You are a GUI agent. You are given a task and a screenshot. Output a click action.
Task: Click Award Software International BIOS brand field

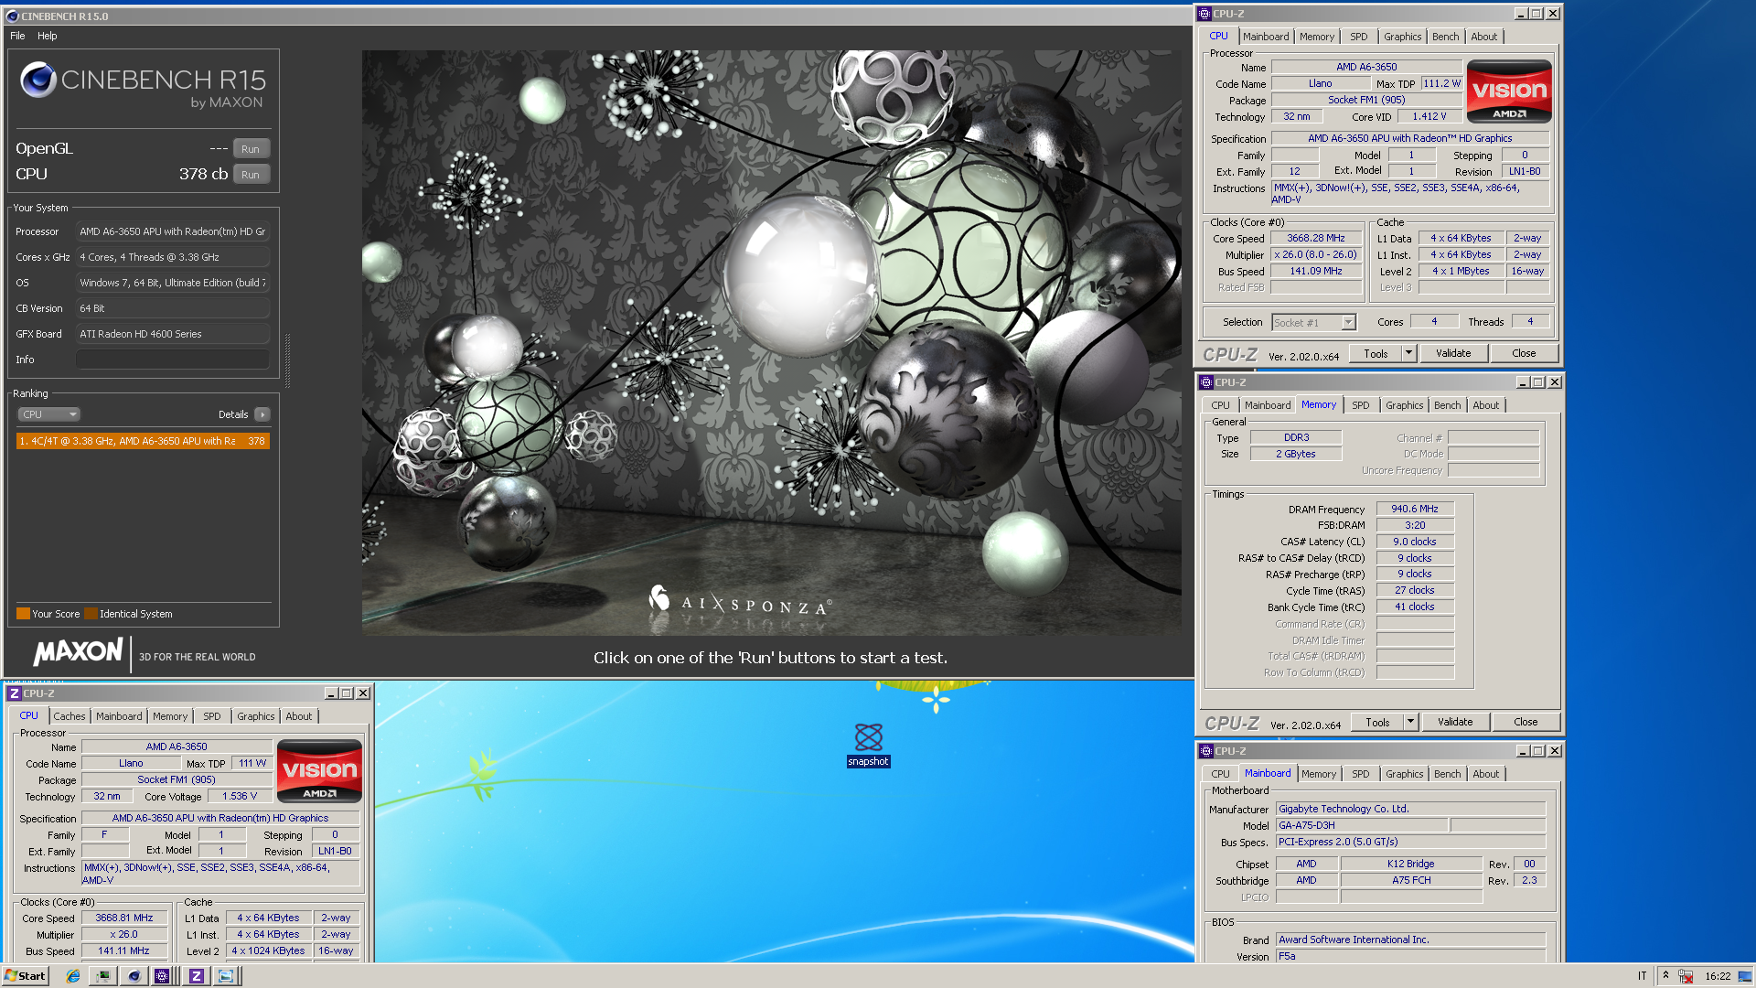point(1410,940)
